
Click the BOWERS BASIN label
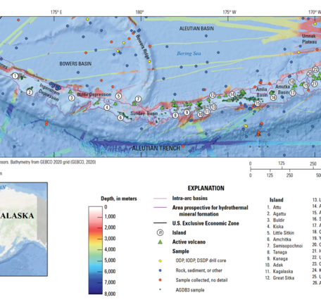75,64
